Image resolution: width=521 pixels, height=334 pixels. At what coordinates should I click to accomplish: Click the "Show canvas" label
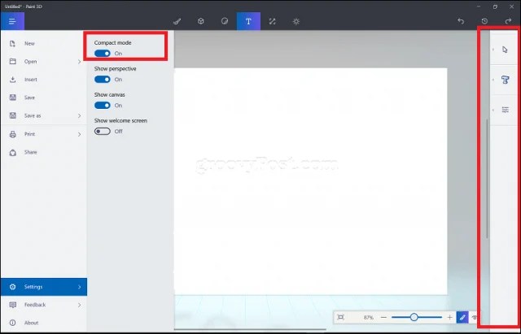[x=109, y=94]
